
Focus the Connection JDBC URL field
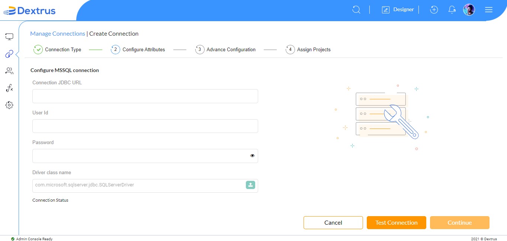[145, 96]
